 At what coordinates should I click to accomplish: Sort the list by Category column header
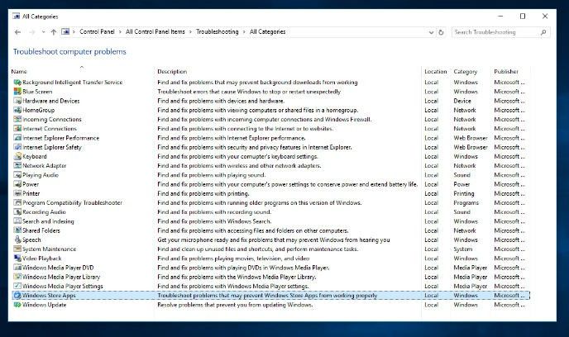coord(466,72)
